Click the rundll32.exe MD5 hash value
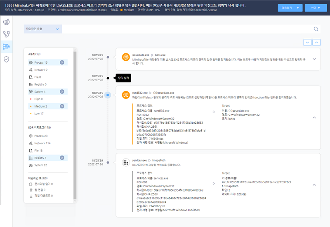This screenshot has width=330, height=227. coord(178,122)
